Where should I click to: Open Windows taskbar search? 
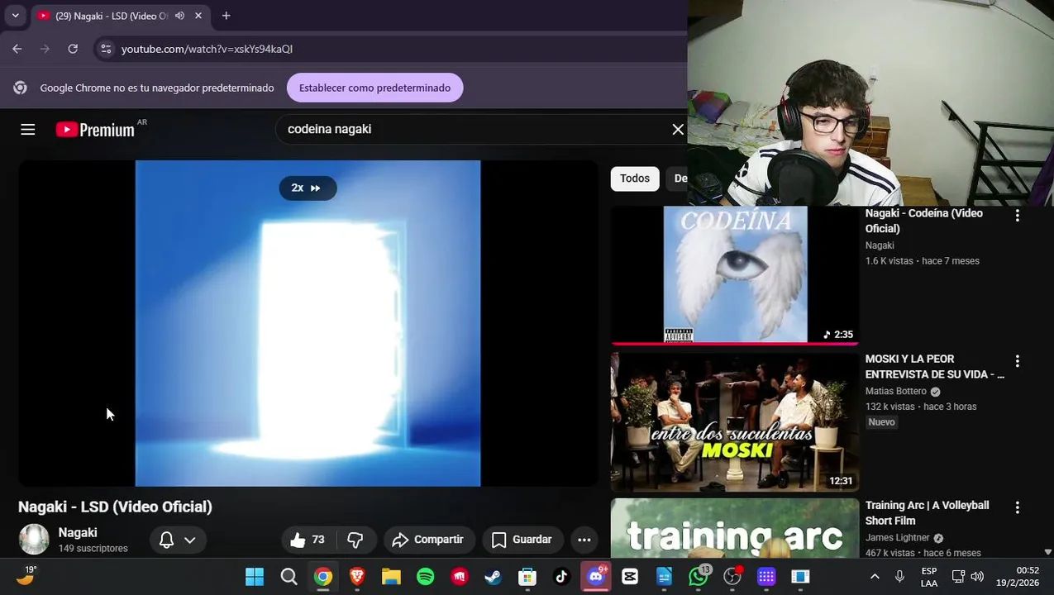click(x=289, y=577)
